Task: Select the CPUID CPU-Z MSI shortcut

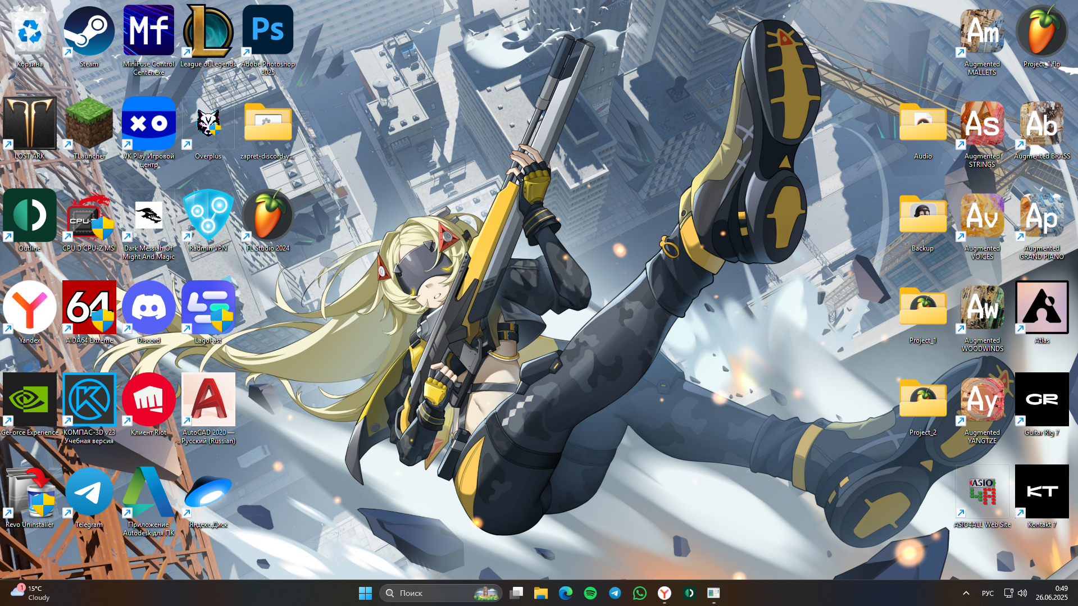Action: coord(89,221)
